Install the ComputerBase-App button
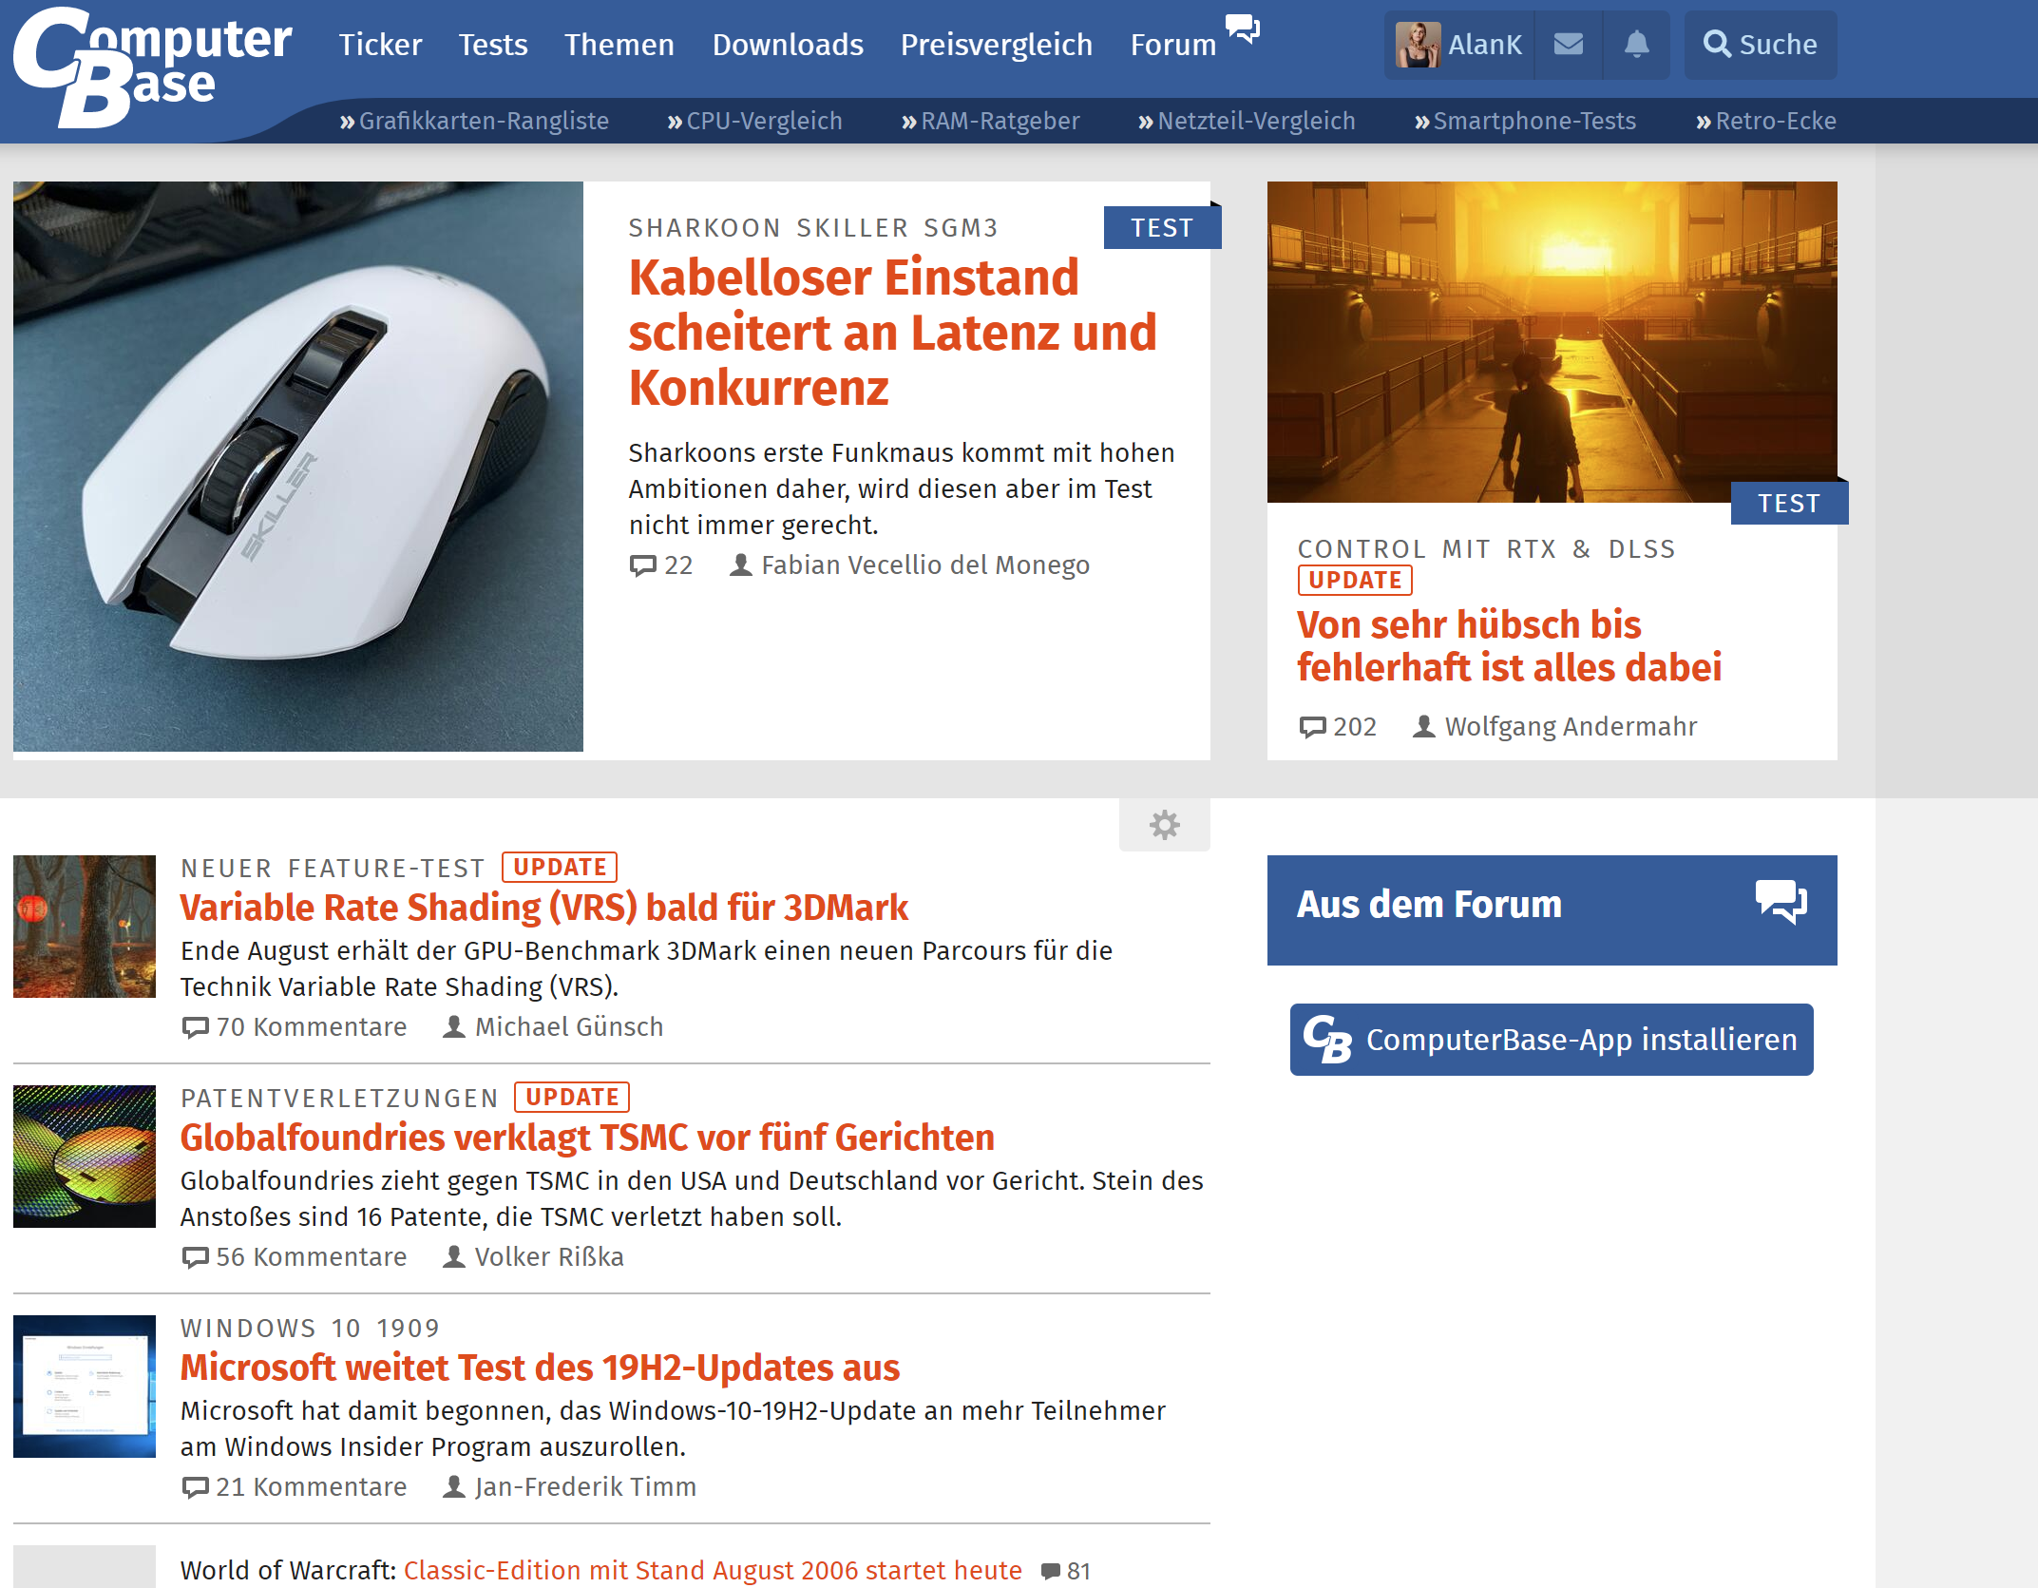This screenshot has height=1588, width=2038. coord(1551,1040)
